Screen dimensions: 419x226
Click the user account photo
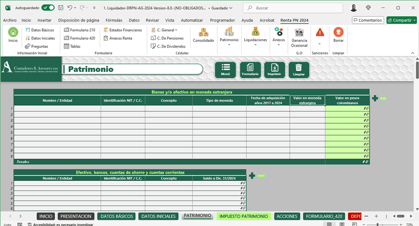click(x=354, y=8)
